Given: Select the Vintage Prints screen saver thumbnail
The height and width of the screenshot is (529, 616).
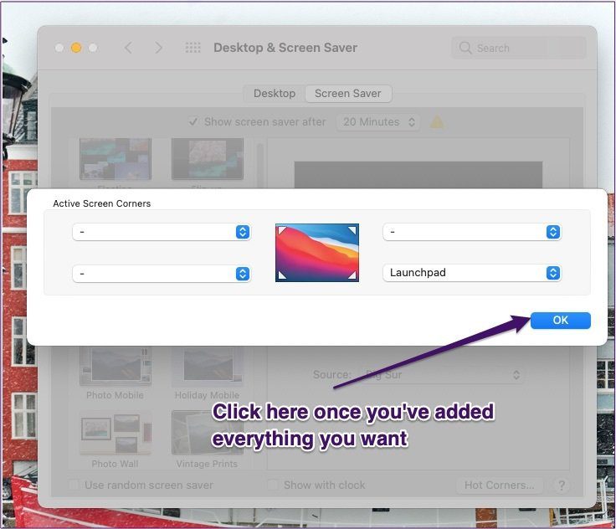Looking at the screenshot, I should coord(207,439).
